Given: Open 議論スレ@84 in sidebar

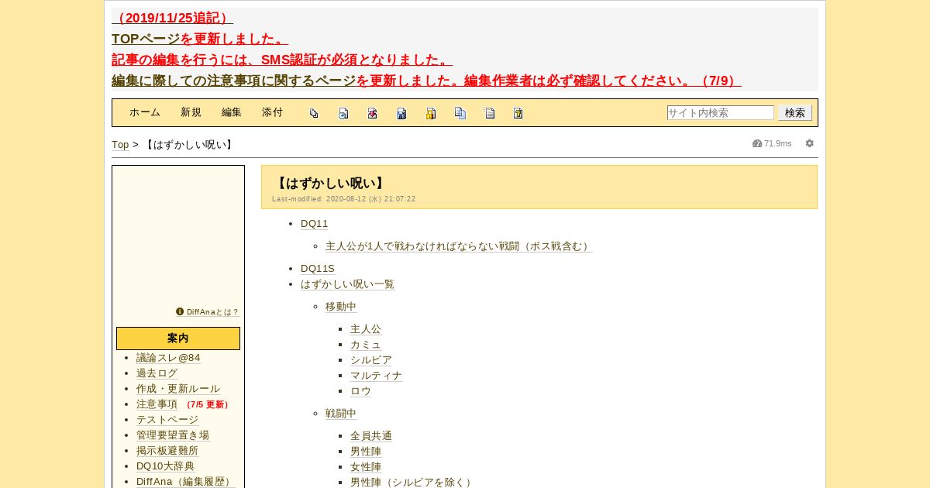Looking at the screenshot, I should (x=168, y=358).
